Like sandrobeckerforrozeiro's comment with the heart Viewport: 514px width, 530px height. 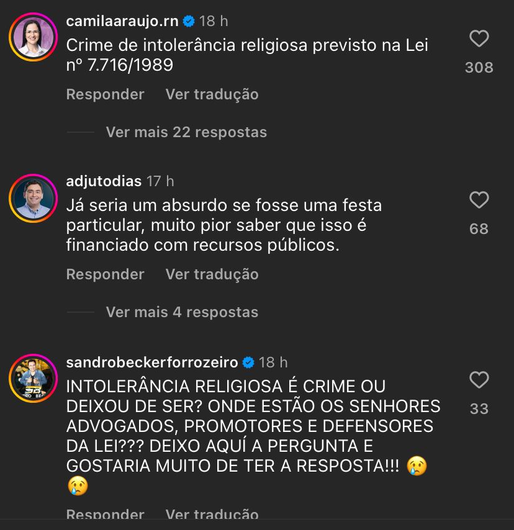[x=479, y=380]
